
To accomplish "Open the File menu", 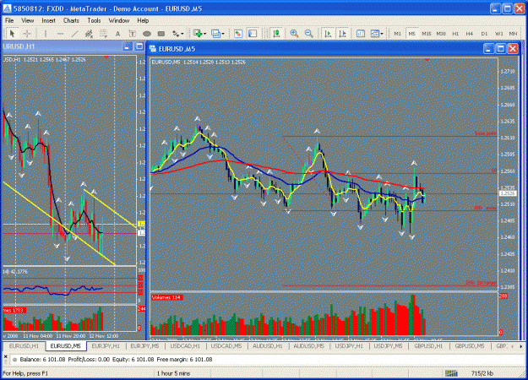I will [9, 20].
